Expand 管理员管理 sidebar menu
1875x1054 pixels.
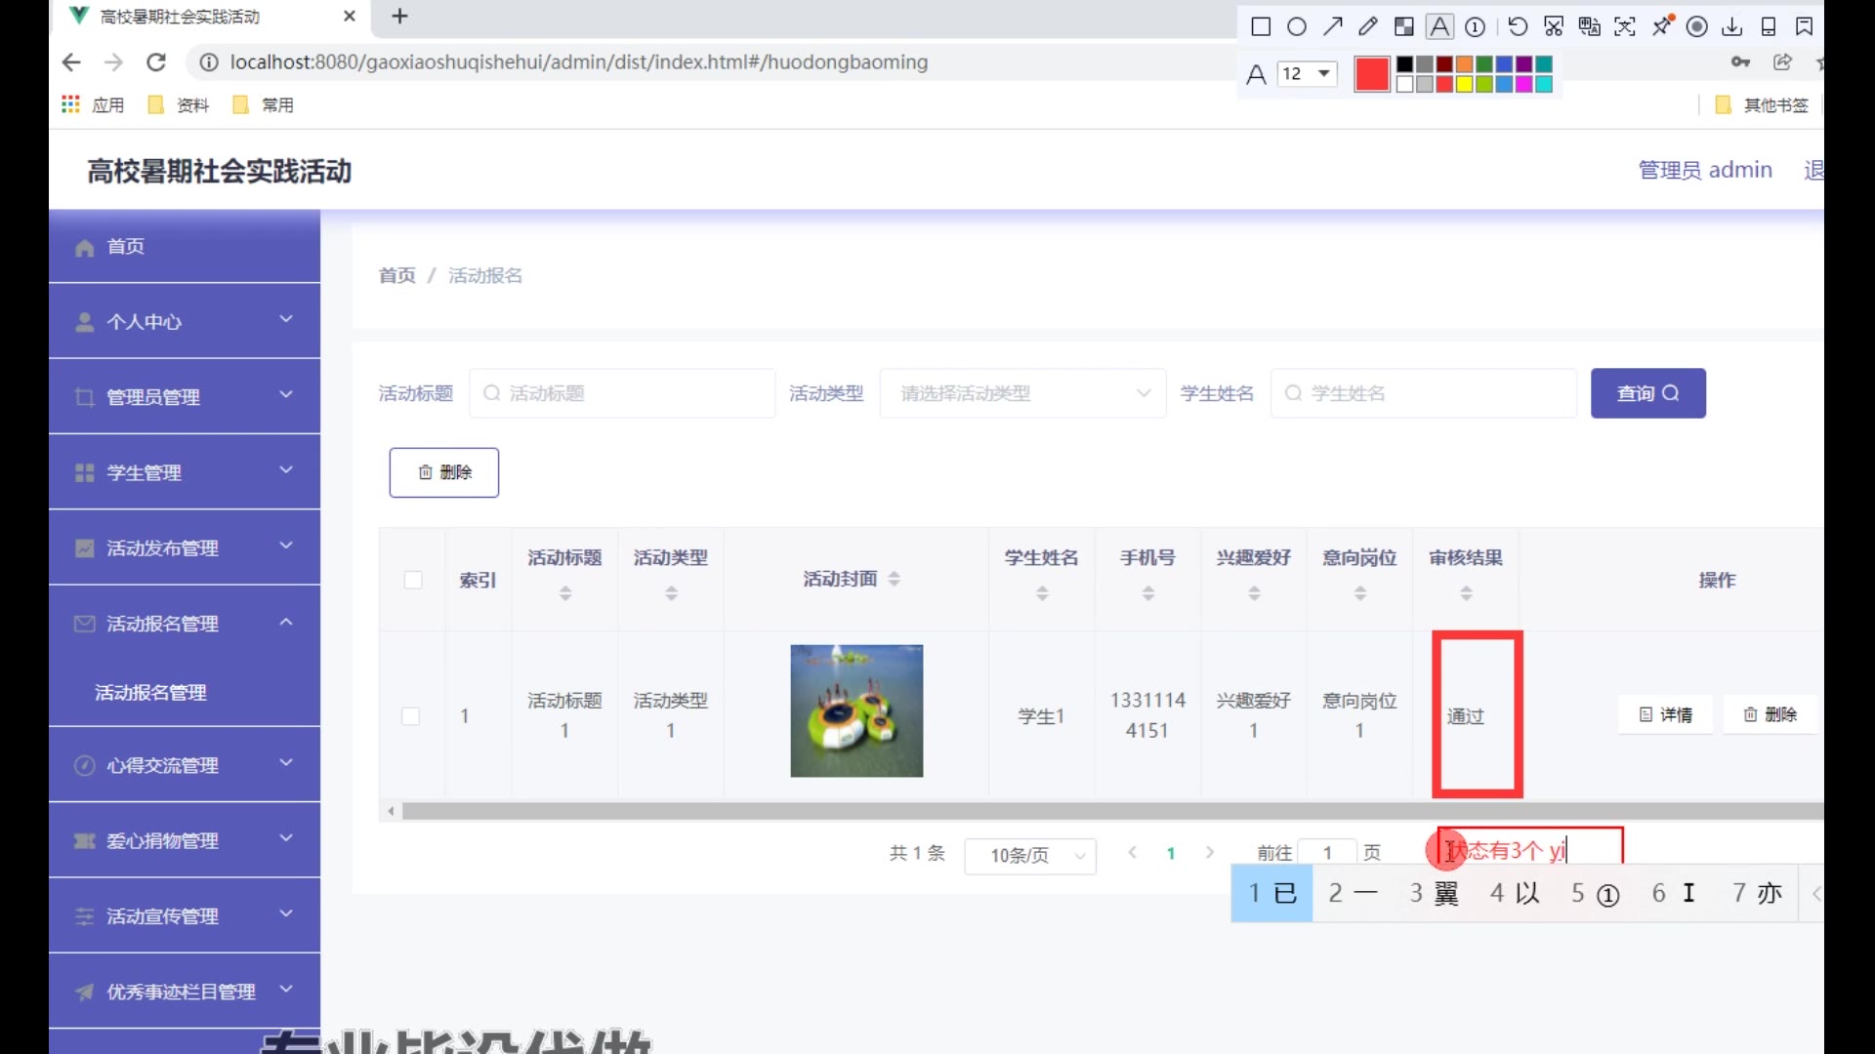tap(185, 396)
